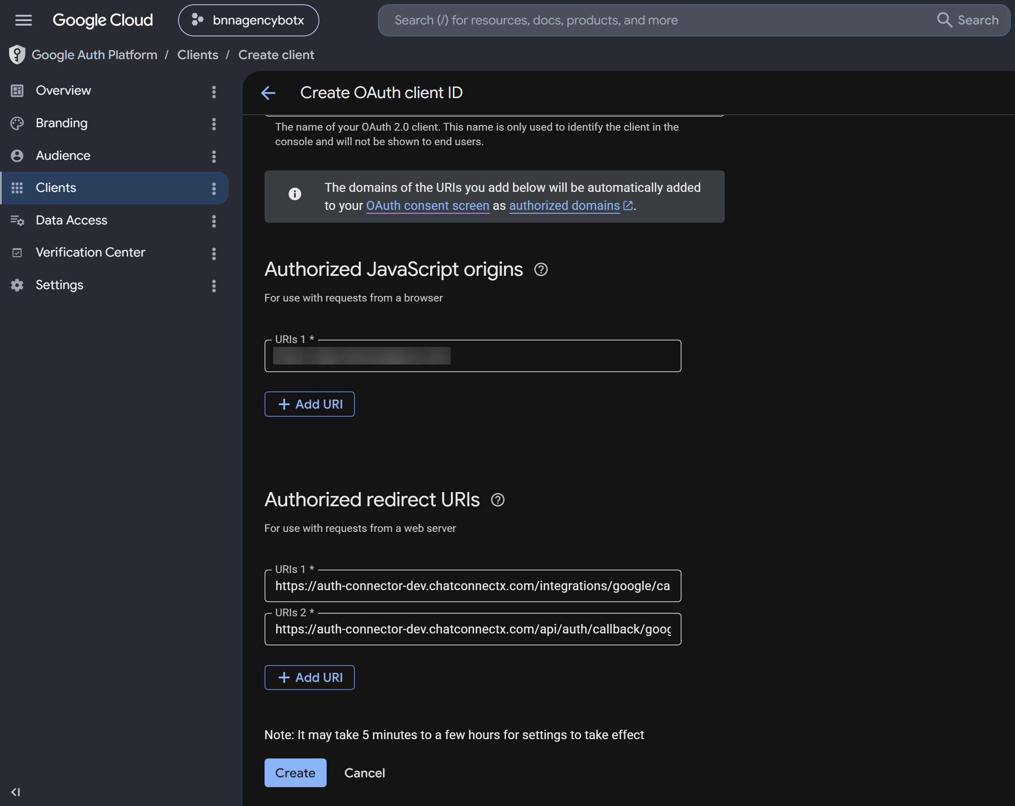This screenshot has width=1015, height=806.
Task: Click the Create OAuth client ID heading
Action: 381,93
